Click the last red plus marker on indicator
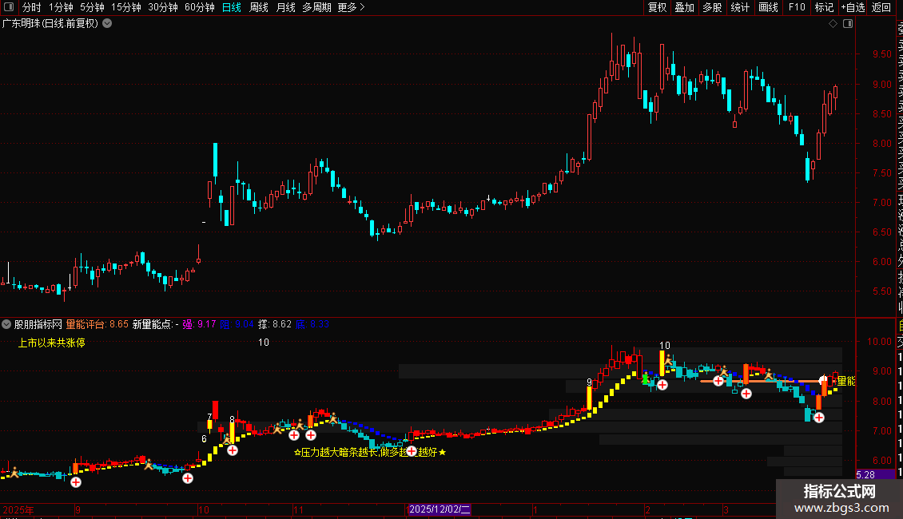Viewport: 903px width, 519px height. [819, 418]
